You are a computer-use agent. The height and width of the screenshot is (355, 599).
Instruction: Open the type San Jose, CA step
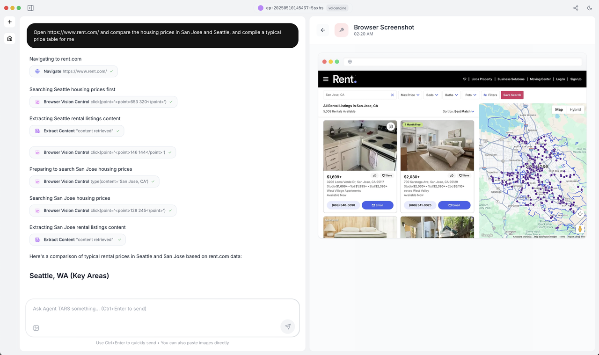[94, 181]
